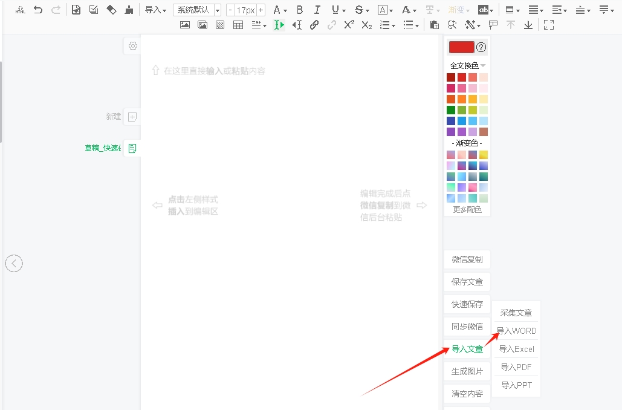Viewport: 622px width, 410px height.
Task: Open the settings gear beside editor
Action: (x=133, y=46)
